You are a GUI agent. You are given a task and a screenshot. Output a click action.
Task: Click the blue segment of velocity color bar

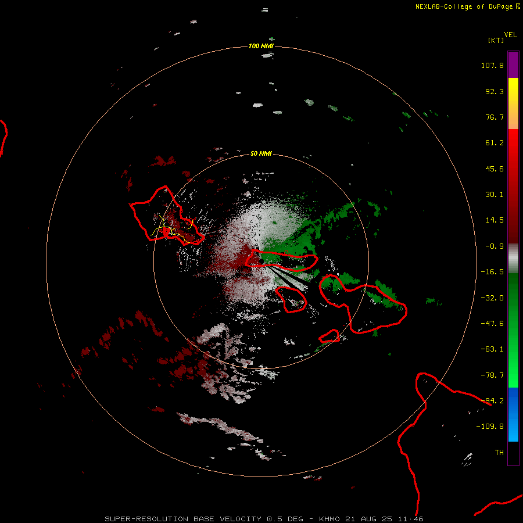tap(513, 414)
